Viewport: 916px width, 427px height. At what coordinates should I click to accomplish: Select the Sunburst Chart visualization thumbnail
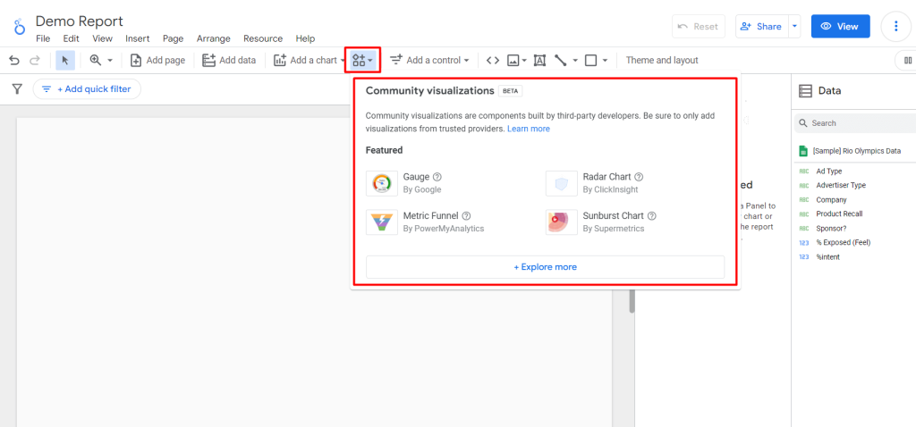(x=557, y=222)
